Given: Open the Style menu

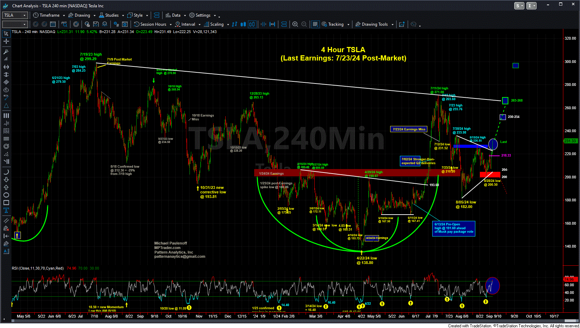Looking at the screenshot, I should (135, 15).
